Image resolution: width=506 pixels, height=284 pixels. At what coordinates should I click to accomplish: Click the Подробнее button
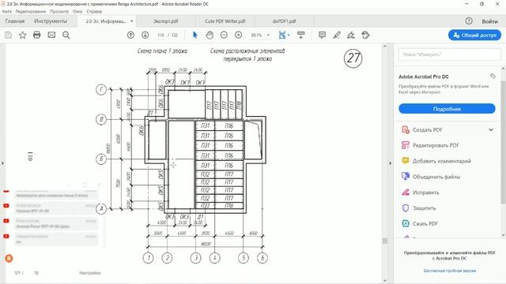(x=447, y=109)
